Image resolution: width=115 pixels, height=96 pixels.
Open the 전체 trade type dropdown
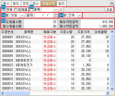(x=80, y=15)
